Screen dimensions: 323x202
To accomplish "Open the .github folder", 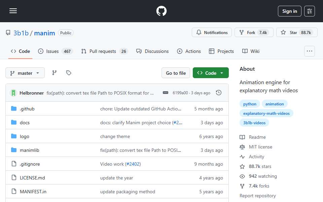I will tap(27, 109).
